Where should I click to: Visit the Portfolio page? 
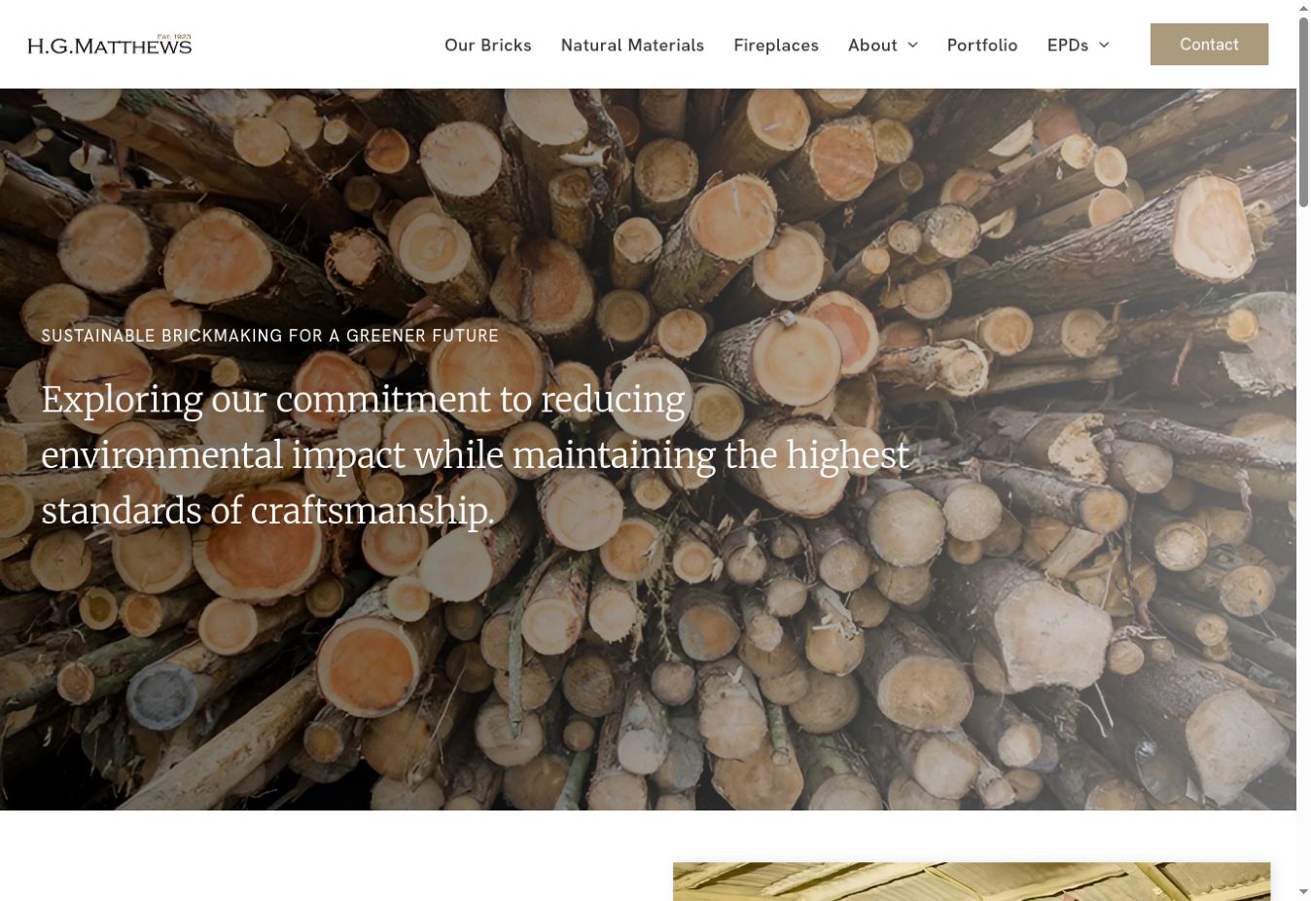(x=982, y=45)
